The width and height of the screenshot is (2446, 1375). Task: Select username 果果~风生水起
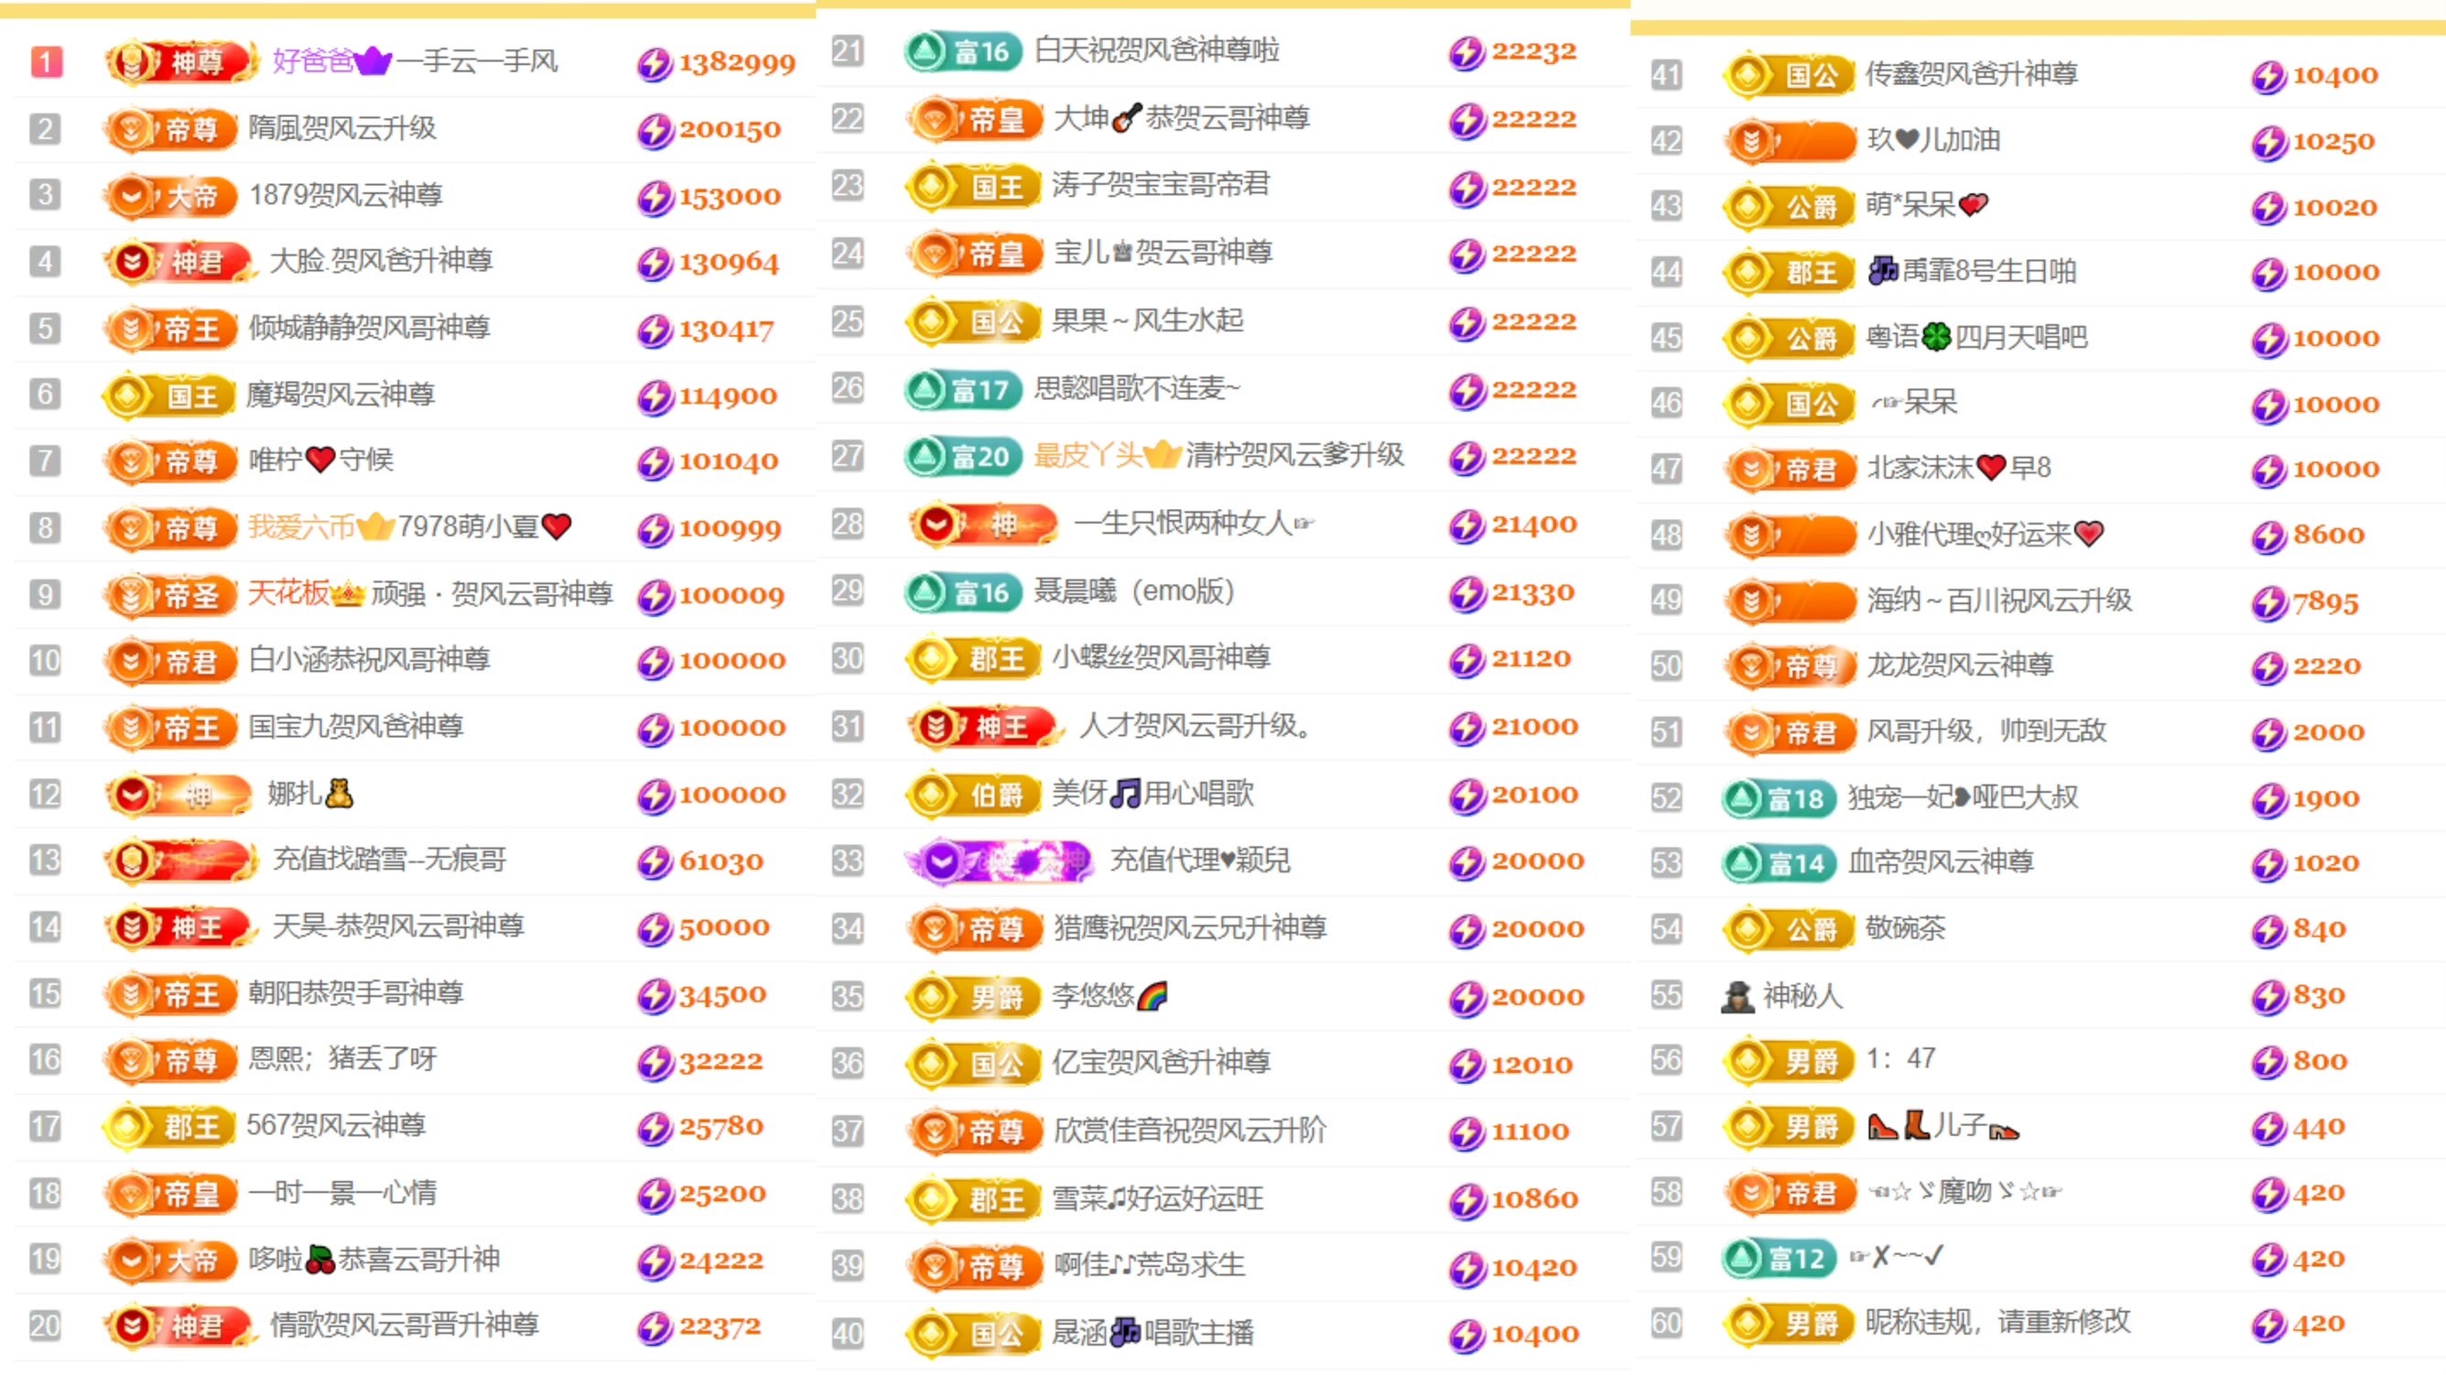click(x=1148, y=321)
